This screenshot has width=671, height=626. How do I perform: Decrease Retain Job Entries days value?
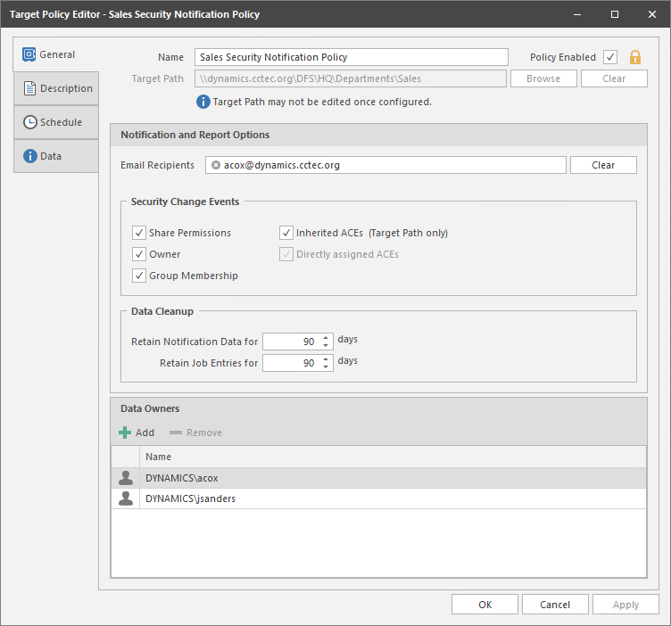coord(327,367)
